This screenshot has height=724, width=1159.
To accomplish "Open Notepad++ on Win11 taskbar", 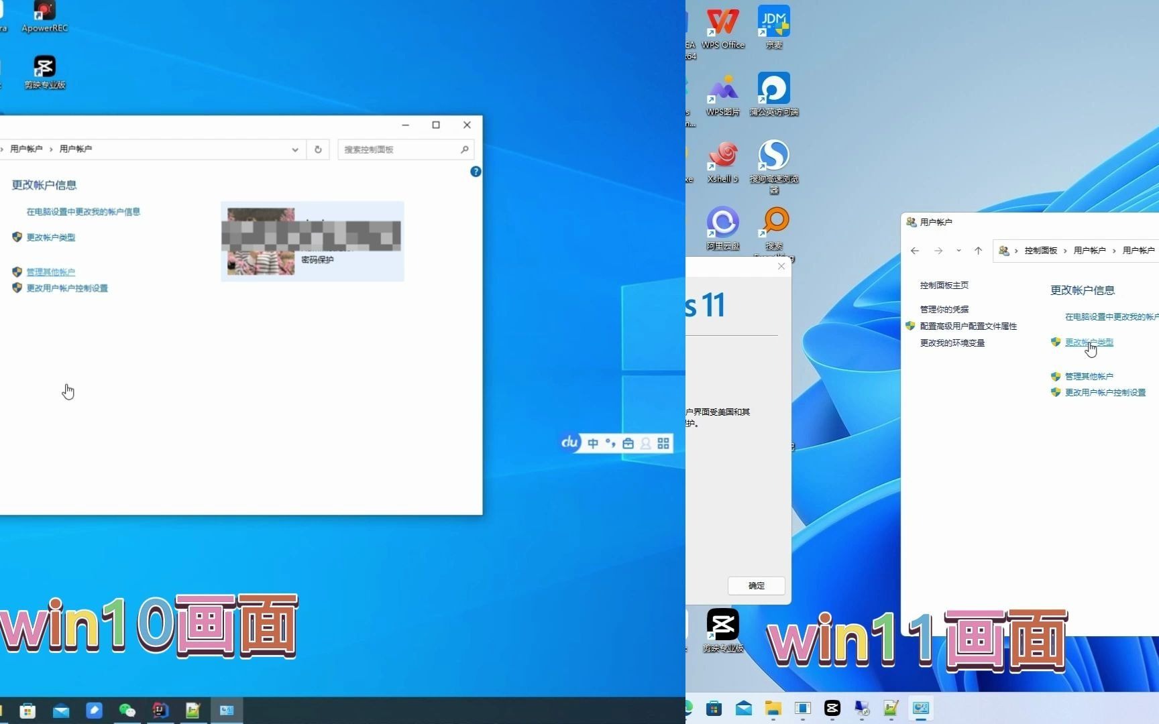I will (891, 708).
